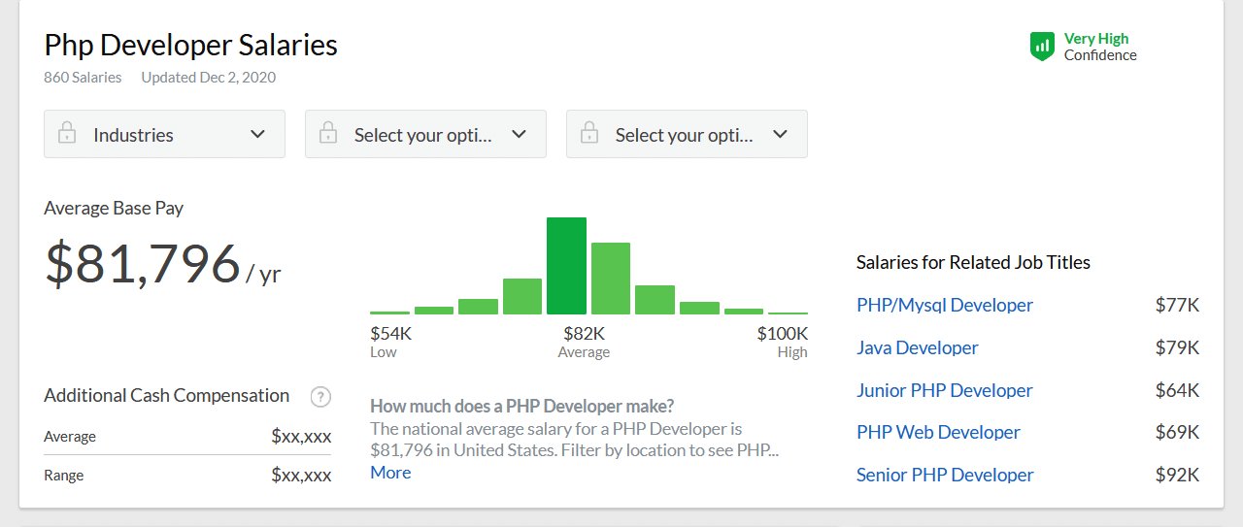Click the leftmost $54K Low histogram bar
This screenshot has height=527, width=1243.
(389, 312)
